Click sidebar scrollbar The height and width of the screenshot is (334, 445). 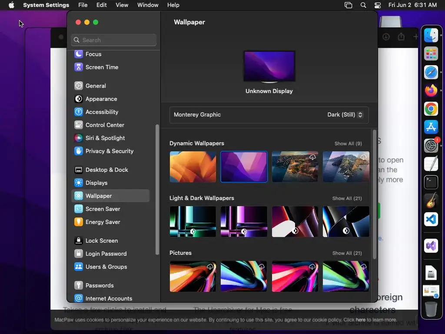point(157,190)
